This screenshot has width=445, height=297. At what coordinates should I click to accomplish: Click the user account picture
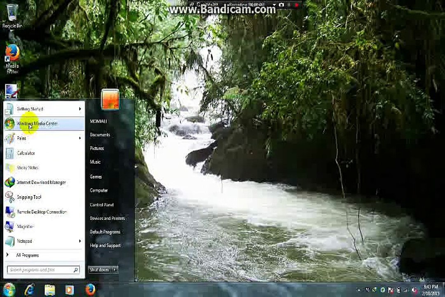click(110, 99)
